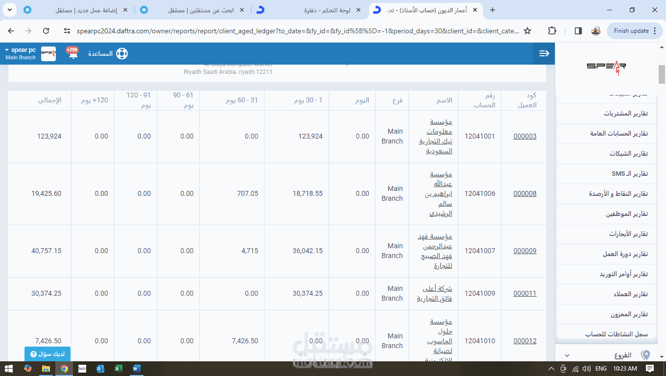Open the spear pc branch dropdown
Viewport: 666px width, 376px height.
(x=20, y=53)
